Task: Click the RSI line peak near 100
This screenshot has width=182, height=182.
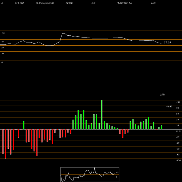Action: [x=63, y=33]
